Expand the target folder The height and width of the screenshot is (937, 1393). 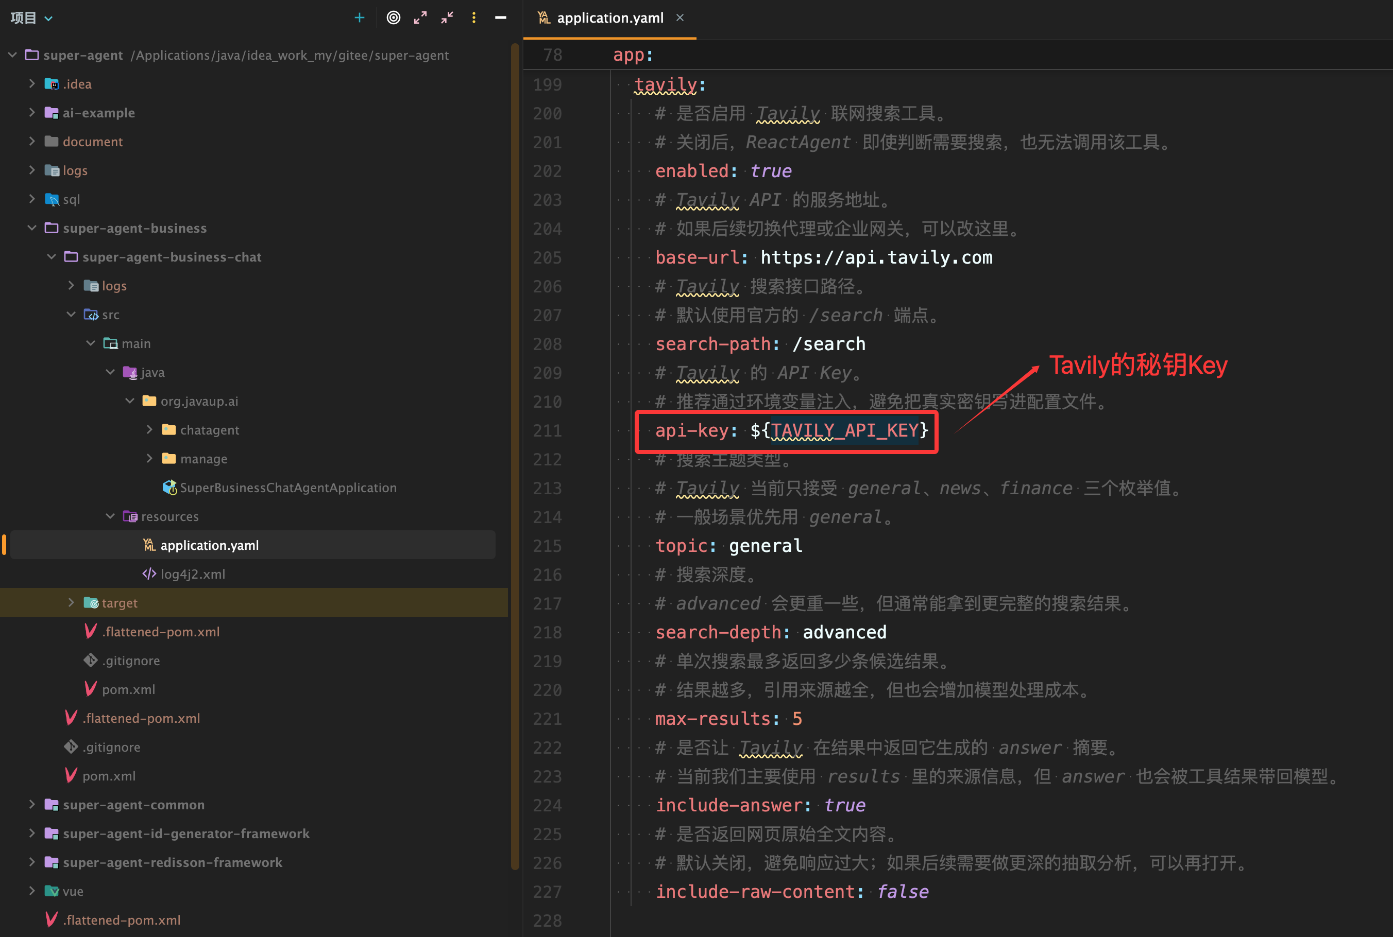[71, 602]
